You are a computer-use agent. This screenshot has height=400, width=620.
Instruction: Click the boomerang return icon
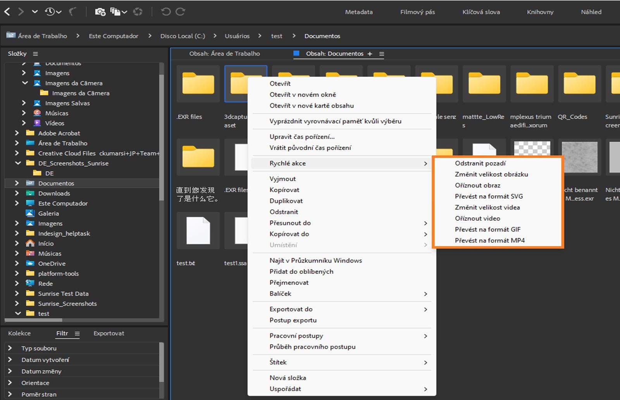pyautogui.click(x=72, y=12)
